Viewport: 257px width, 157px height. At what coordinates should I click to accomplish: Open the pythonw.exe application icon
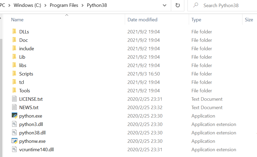pos(15,141)
